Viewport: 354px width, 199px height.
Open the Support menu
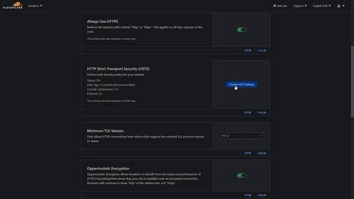point(300,6)
